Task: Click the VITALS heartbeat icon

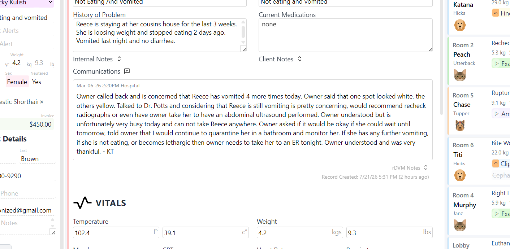Action: [82, 203]
